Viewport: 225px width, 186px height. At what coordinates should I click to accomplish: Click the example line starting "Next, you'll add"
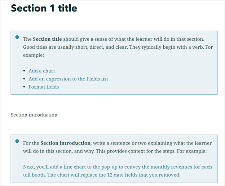coord(54,167)
